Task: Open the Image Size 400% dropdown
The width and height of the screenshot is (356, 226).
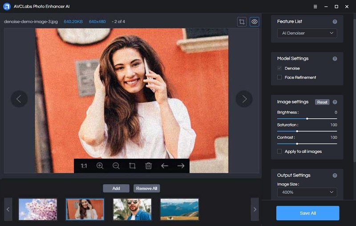Action: pos(307,192)
